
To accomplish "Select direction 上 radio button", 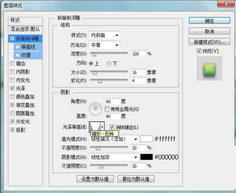I will click(91, 63).
